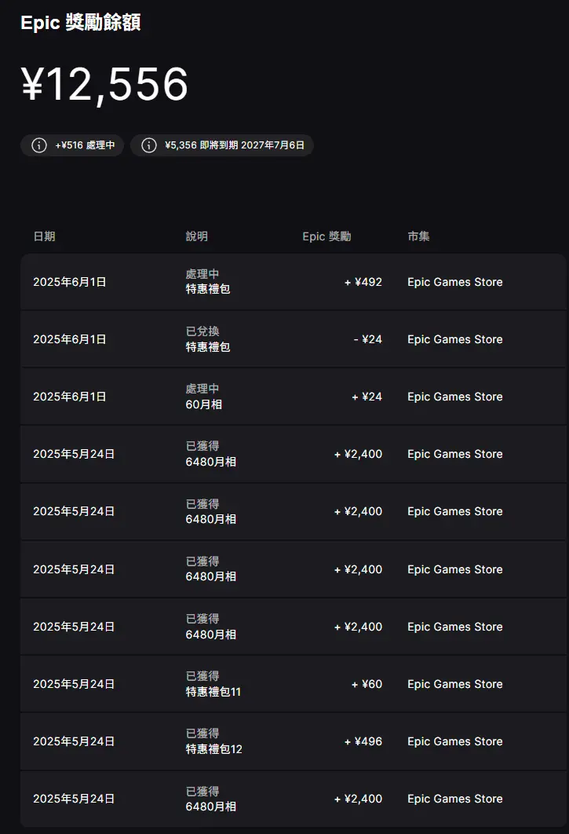Viewport: 569px width, 834px height.
Task: Open the 特惠禮包11 +¥60 transaction row
Action: (x=293, y=684)
